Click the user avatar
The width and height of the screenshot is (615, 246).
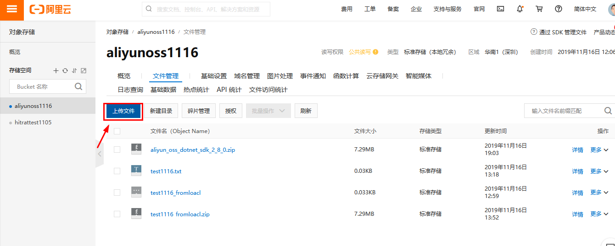612,9
